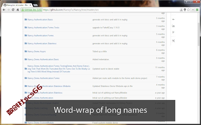Open the Graphs bar chart sidebar icon
201x125 pixels.
click(173, 26)
